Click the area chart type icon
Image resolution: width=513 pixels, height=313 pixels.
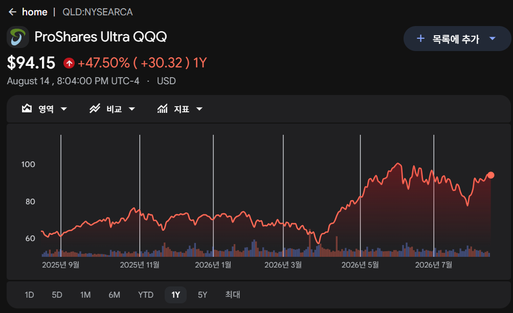click(27, 108)
